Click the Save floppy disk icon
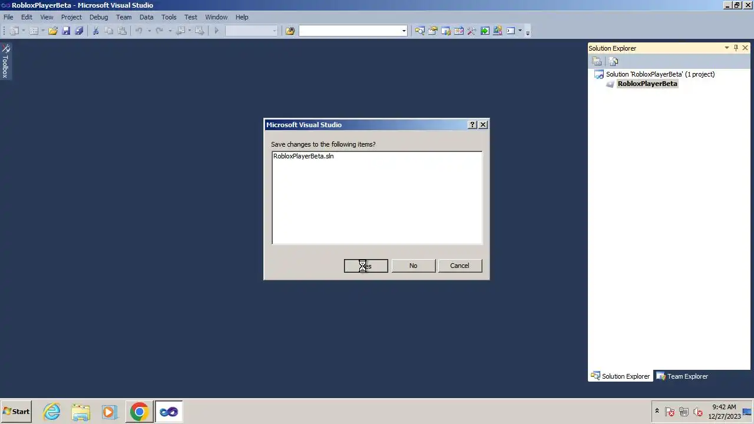This screenshot has width=754, height=424. [66, 31]
